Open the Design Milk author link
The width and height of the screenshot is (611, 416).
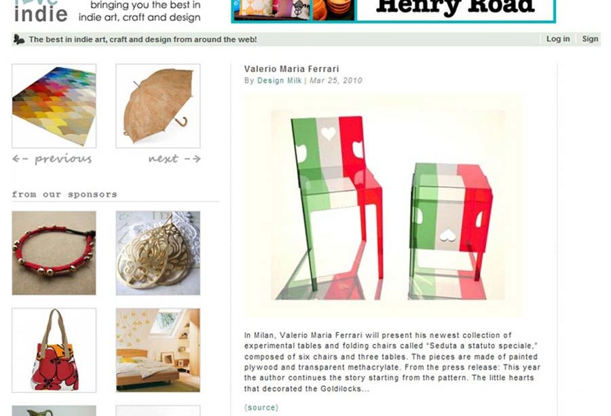pyautogui.click(x=280, y=81)
